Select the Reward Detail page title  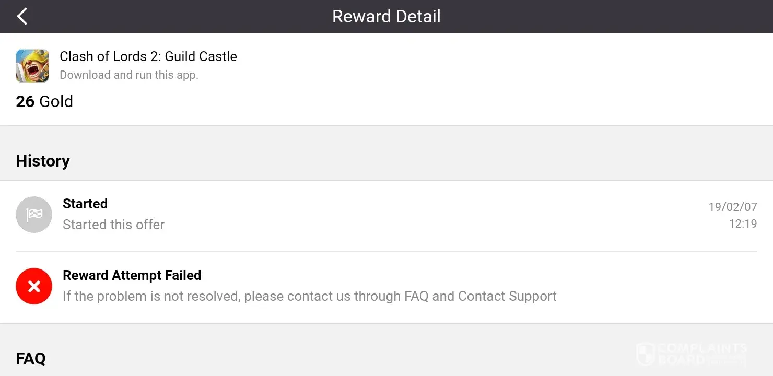(387, 17)
